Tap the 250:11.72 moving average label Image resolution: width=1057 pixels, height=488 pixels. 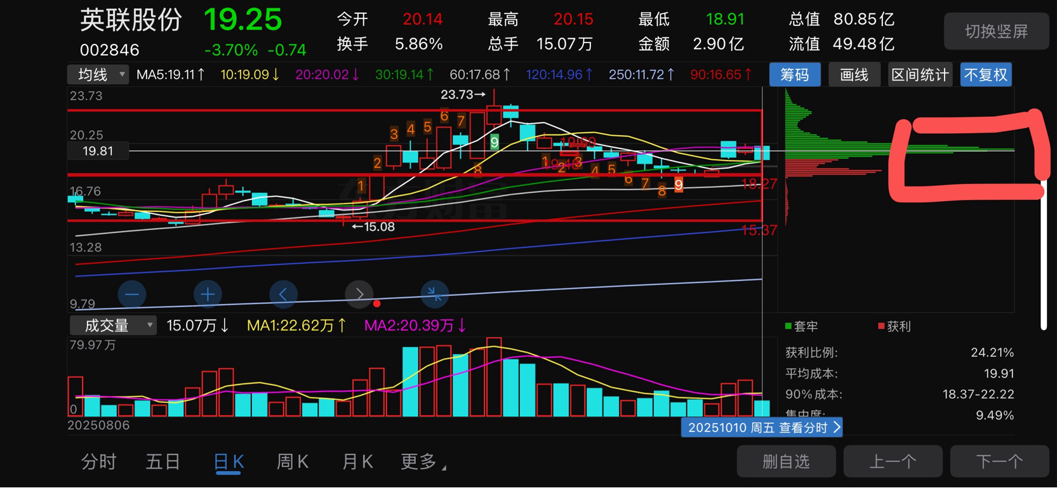coord(642,75)
